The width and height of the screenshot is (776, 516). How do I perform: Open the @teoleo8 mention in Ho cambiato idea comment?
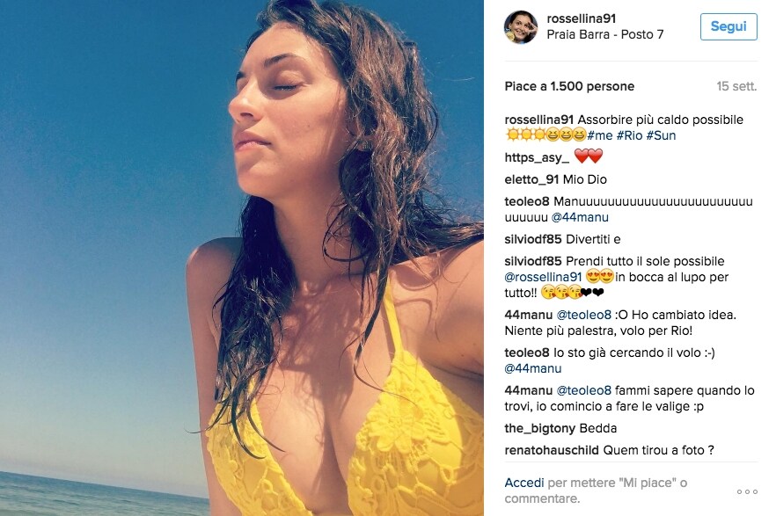tap(584, 316)
